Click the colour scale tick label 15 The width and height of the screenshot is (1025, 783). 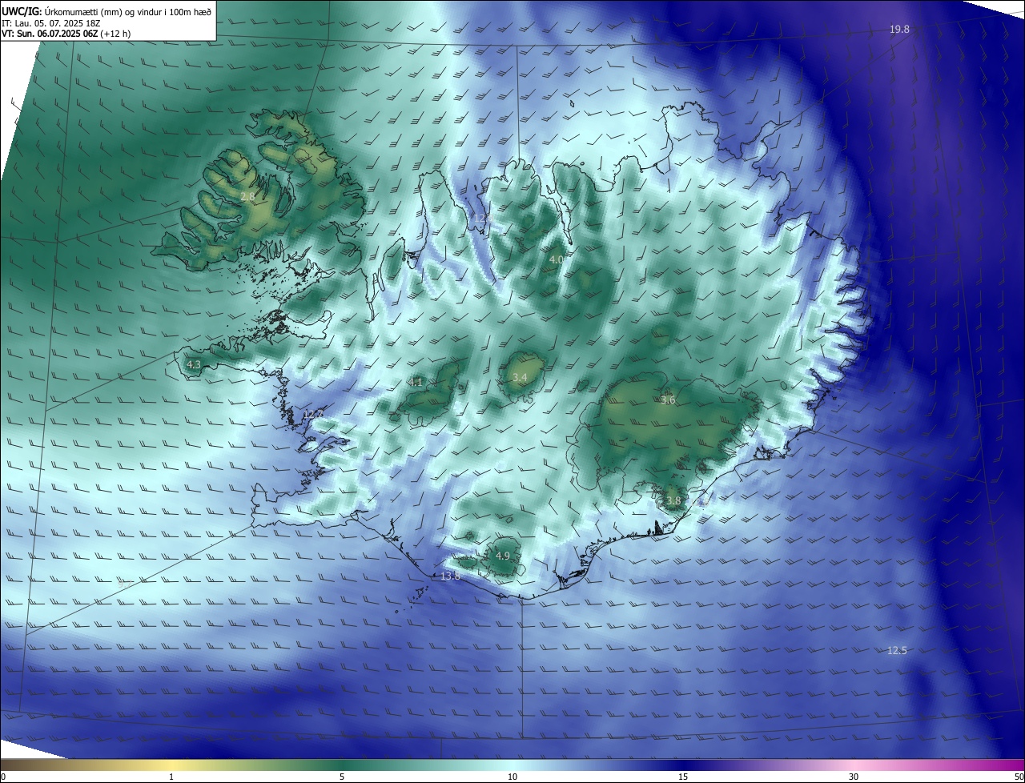(683, 777)
